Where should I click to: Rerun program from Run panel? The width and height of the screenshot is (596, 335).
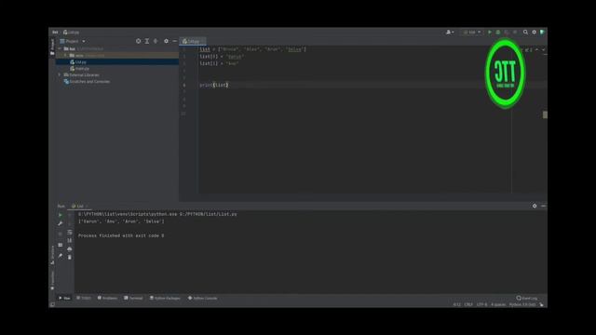tap(60, 215)
